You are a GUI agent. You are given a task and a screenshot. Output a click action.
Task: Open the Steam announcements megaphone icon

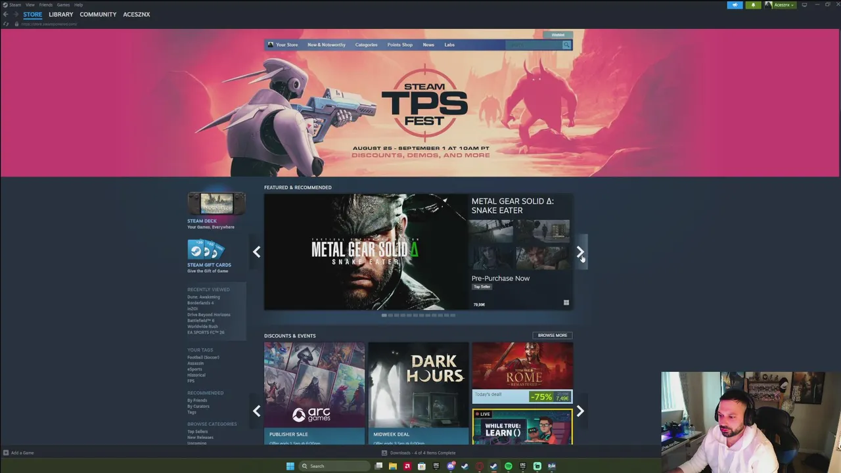[735, 5]
